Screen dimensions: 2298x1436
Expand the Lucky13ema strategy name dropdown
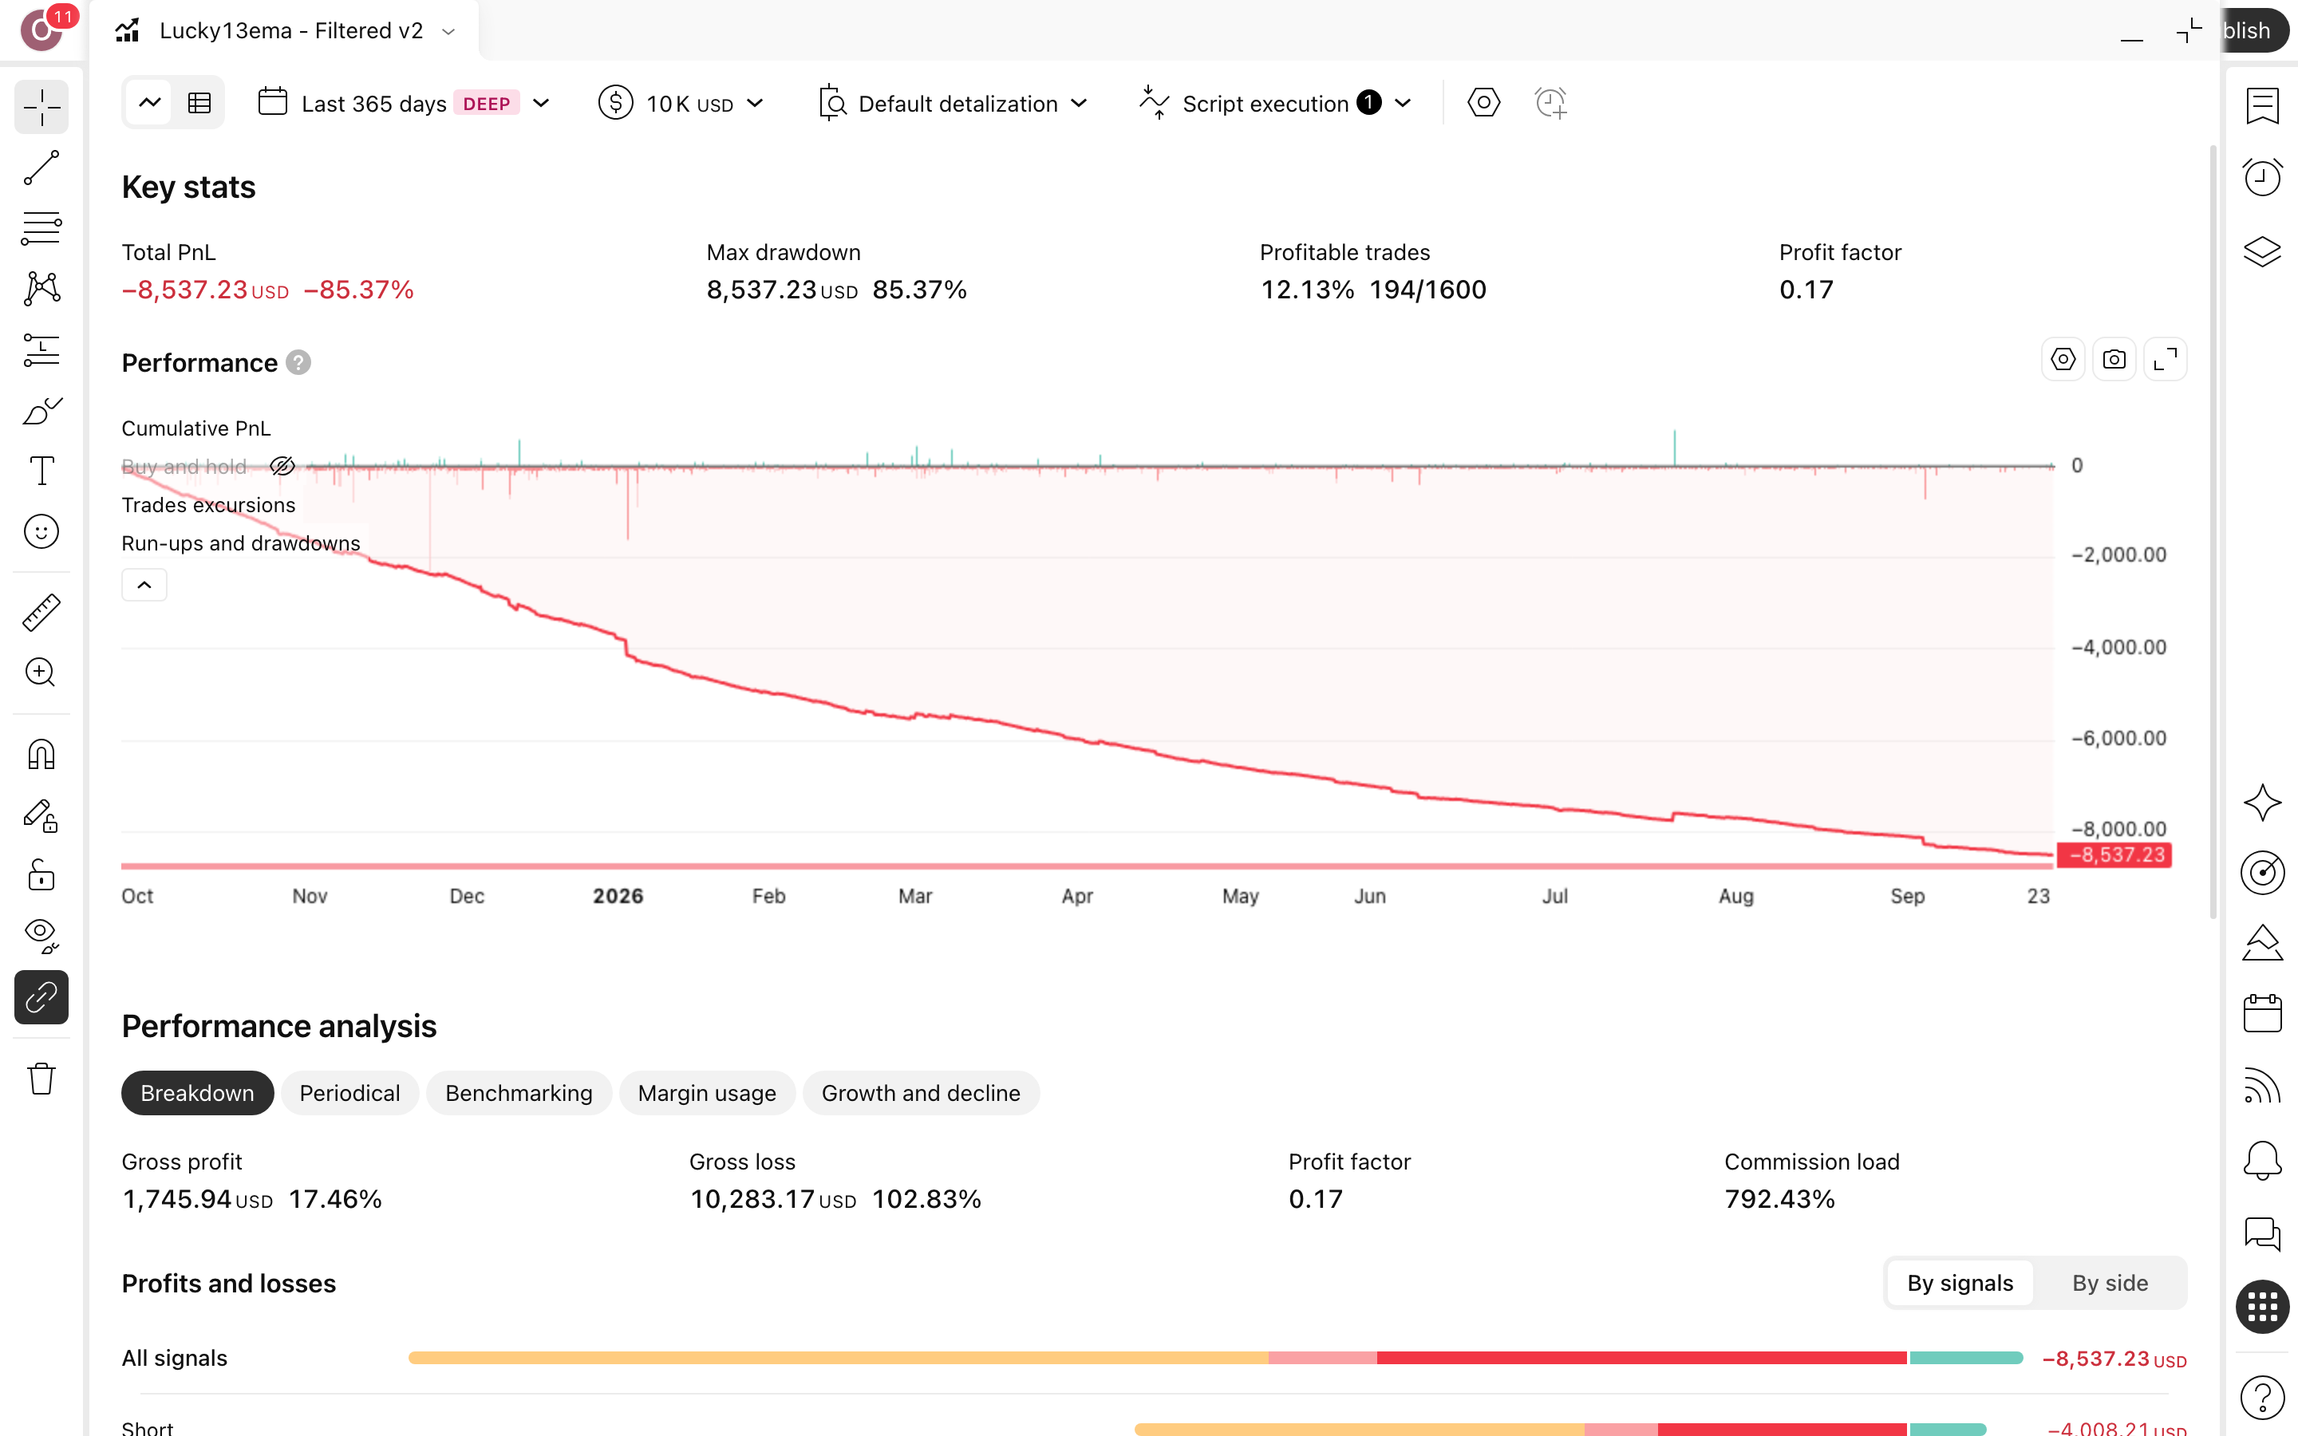click(x=449, y=31)
